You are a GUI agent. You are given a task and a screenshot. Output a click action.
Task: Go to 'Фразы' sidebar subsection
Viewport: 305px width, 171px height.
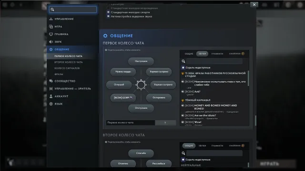pos(59,74)
